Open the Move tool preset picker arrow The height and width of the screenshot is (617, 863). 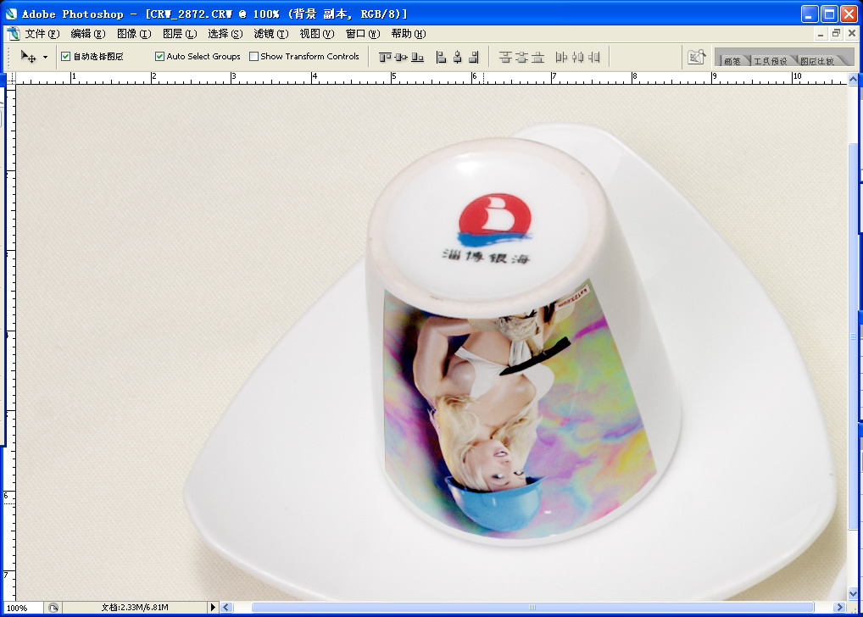45,58
